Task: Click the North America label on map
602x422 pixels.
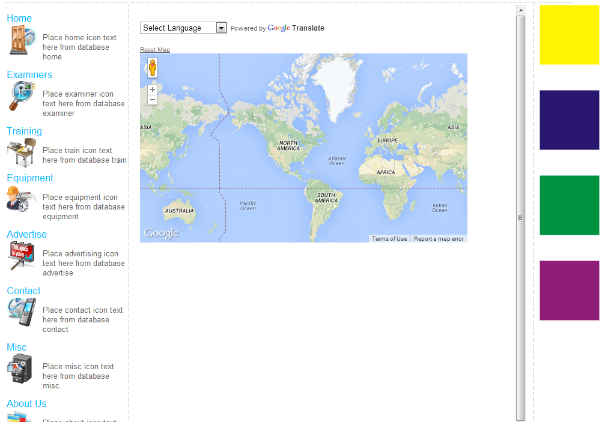Action: click(288, 145)
